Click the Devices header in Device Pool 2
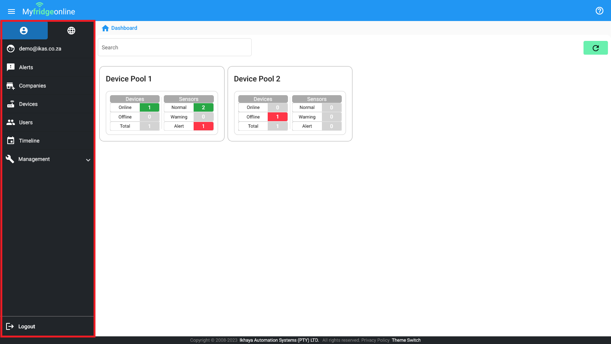 point(263,99)
